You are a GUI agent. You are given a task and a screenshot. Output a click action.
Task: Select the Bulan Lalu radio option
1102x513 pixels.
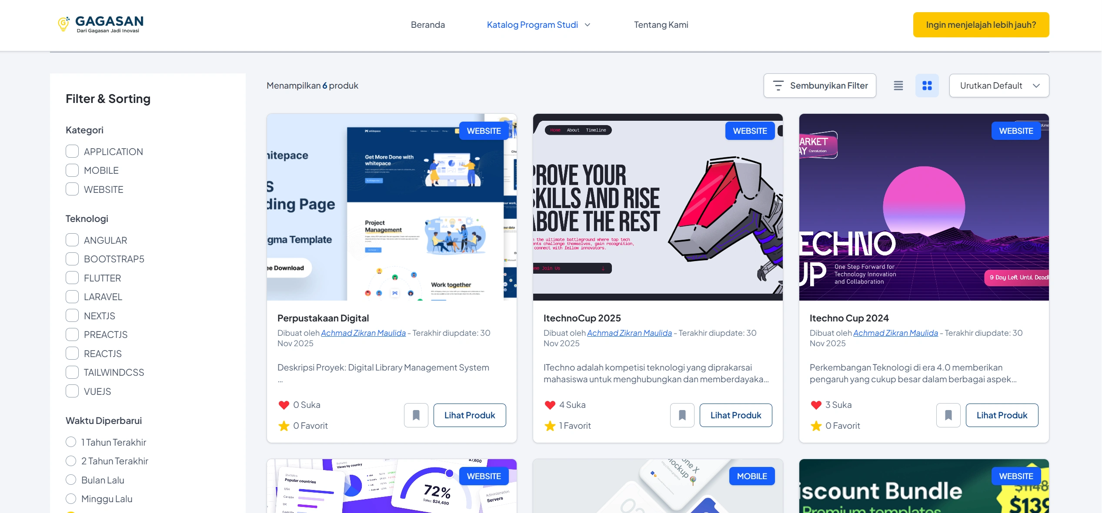71,480
